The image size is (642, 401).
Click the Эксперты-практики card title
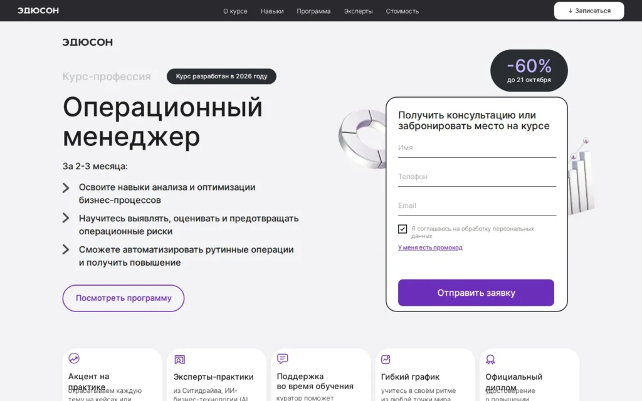213,377
